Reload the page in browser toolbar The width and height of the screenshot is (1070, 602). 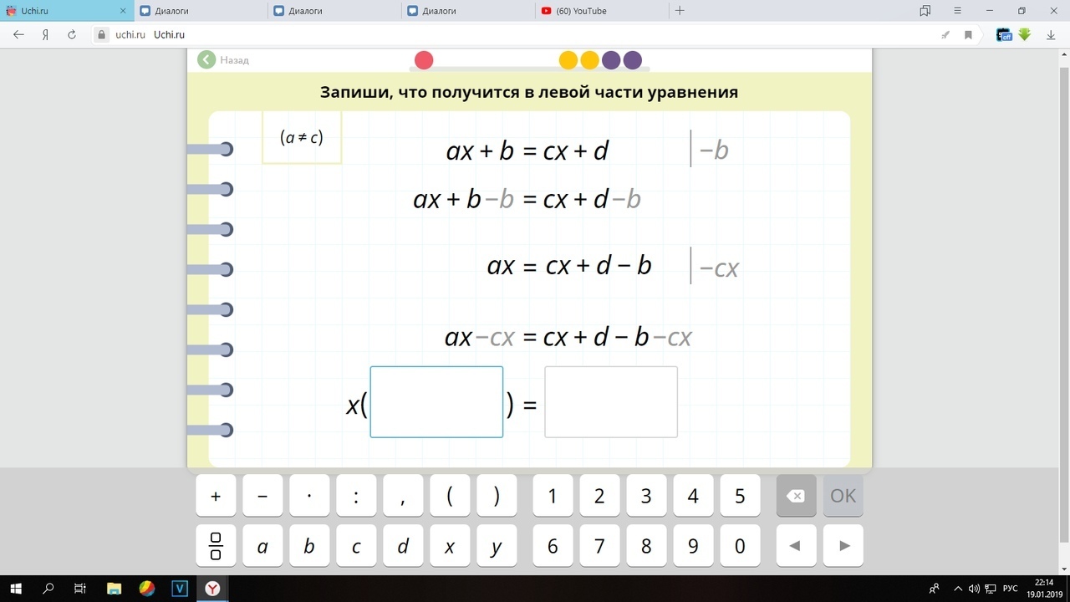click(72, 35)
